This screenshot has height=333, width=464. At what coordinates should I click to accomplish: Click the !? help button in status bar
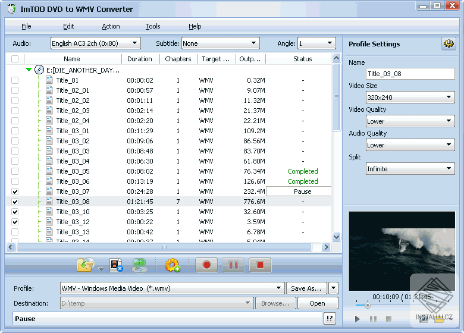pyautogui.click(x=330, y=319)
